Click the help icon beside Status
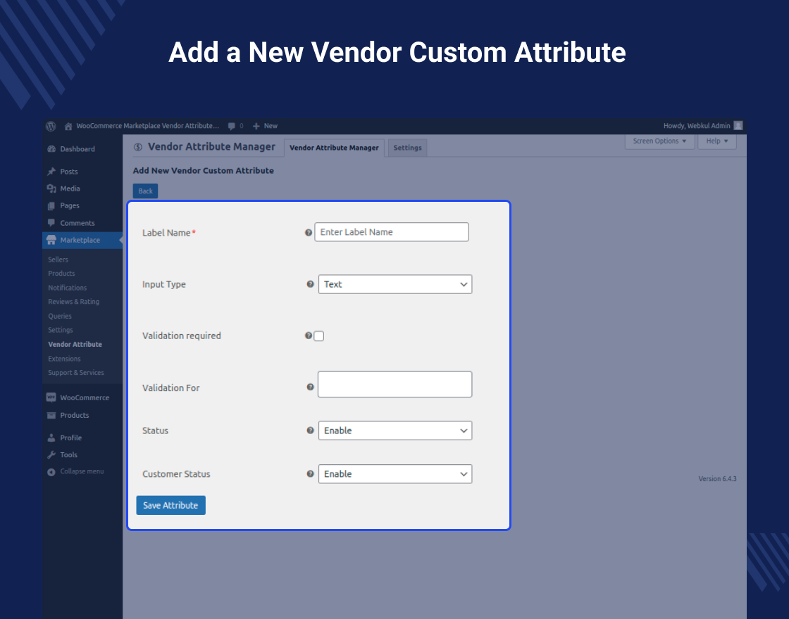This screenshot has height=619, width=789. 310,430
